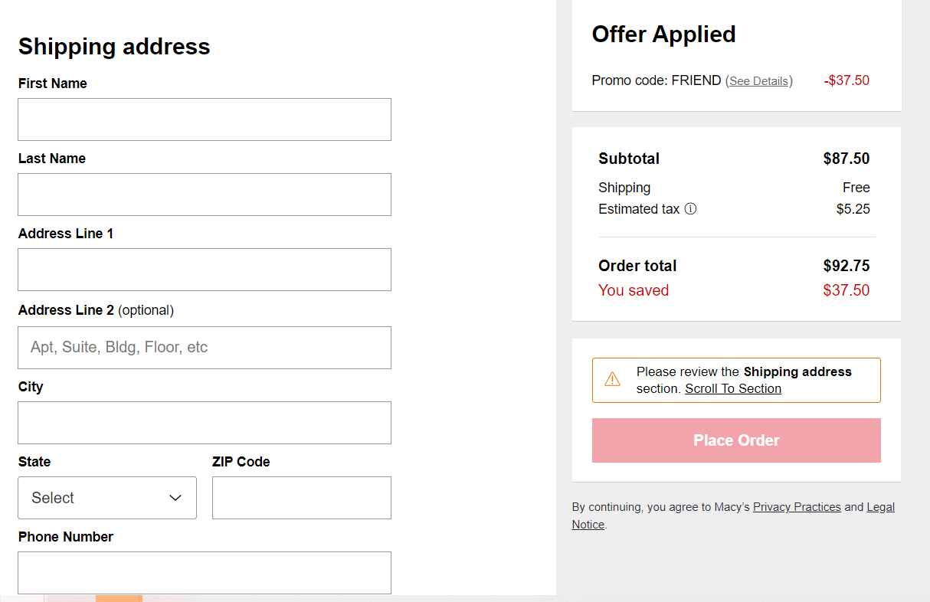
Task: Focus the First Name input field
Action: pyautogui.click(x=205, y=119)
